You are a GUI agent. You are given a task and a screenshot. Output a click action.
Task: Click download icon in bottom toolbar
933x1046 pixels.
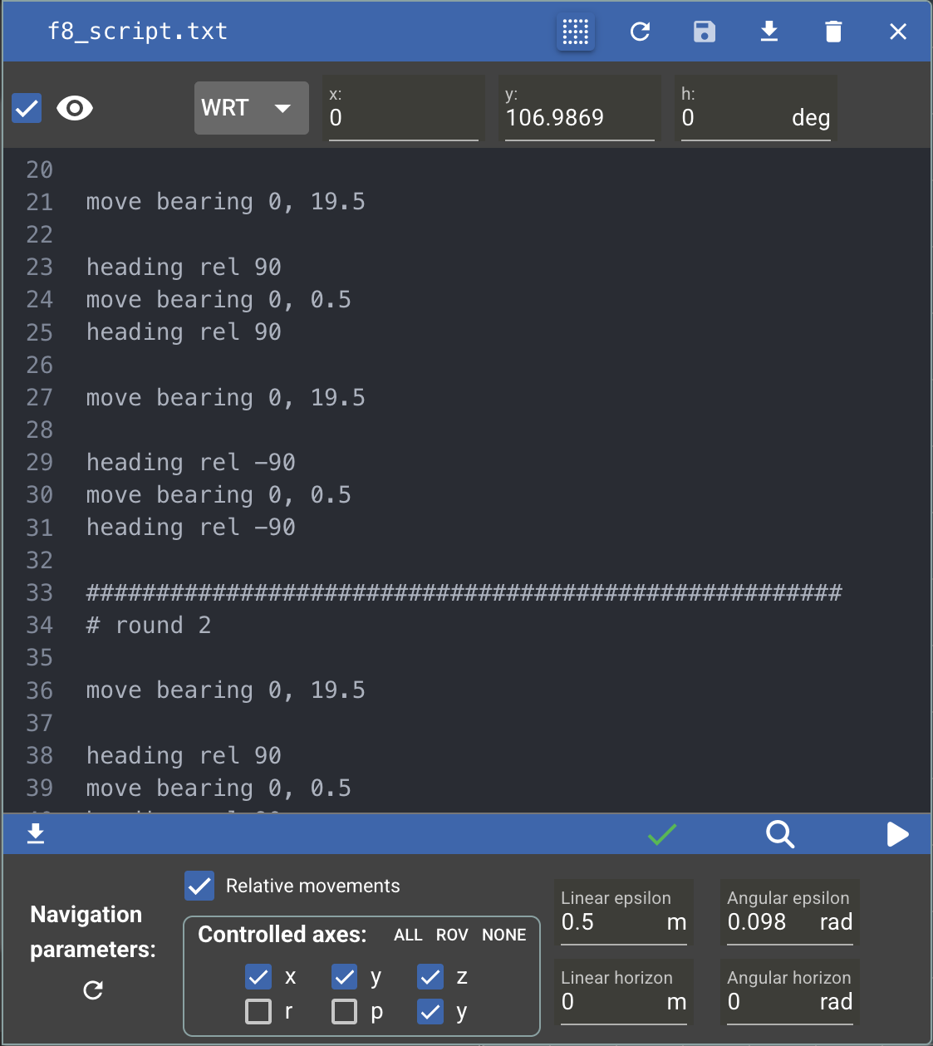click(x=36, y=833)
